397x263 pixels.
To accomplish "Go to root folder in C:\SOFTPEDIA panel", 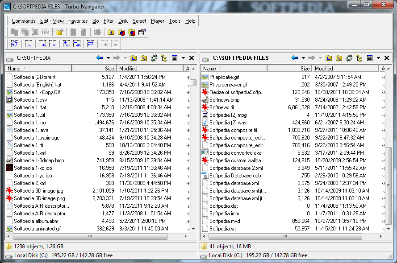I will [x=143, y=58].
